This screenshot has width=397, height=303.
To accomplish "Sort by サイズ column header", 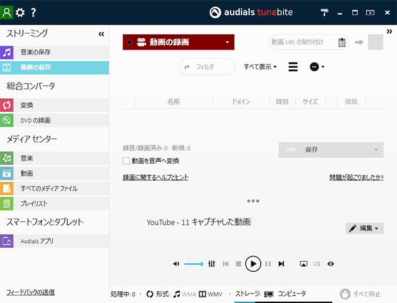I will click(310, 102).
